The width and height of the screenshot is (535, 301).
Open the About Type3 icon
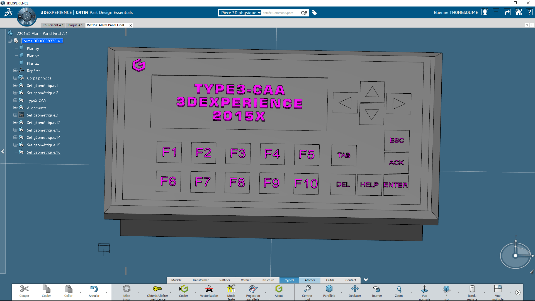[x=279, y=289]
